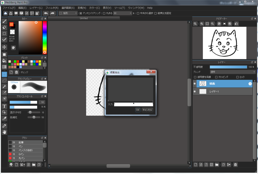Select the 丸ペン brush
This screenshot has width=258, height=174.
coord(25,158)
